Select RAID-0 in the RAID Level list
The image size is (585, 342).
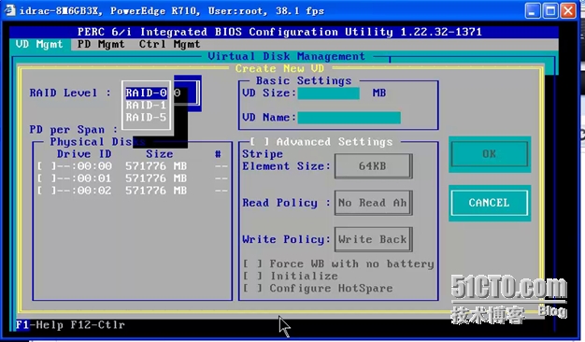(x=146, y=93)
